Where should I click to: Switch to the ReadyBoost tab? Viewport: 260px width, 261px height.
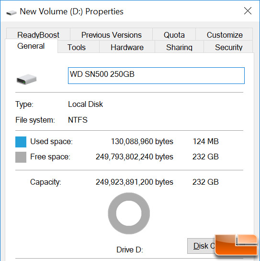tap(38, 35)
